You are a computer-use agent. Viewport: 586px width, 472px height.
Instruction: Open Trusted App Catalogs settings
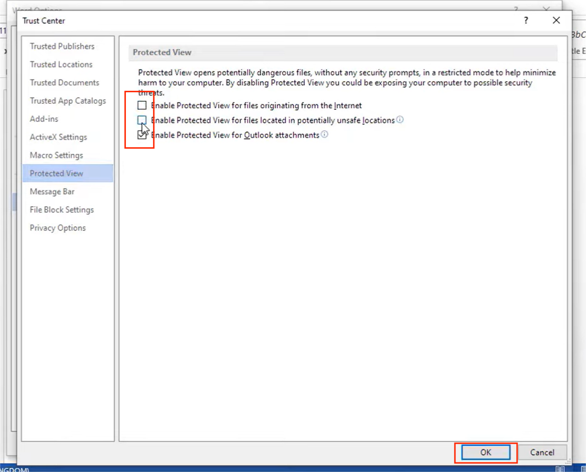click(x=68, y=100)
